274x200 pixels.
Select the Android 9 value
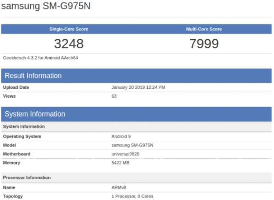[121, 137]
